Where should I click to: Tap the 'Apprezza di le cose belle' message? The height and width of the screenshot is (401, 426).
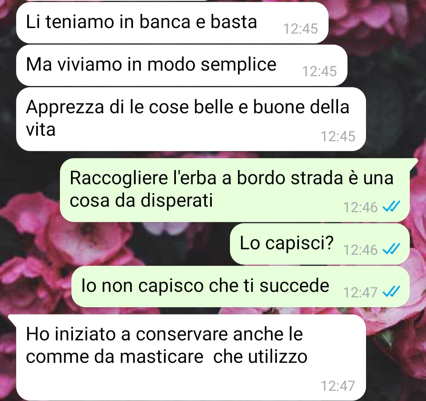click(x=191, y=119)
